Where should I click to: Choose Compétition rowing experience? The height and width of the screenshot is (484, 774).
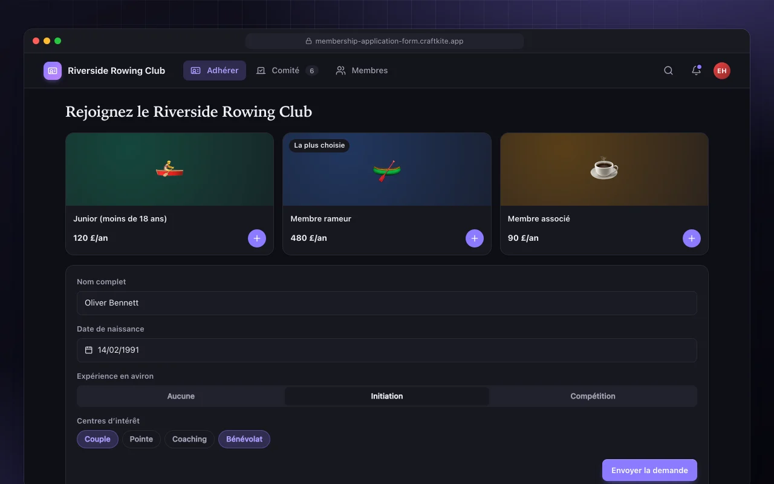click(x=593, y=396)
